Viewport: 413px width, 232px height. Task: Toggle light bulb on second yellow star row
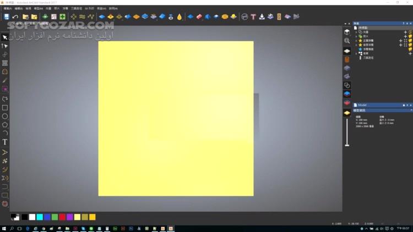410,45
